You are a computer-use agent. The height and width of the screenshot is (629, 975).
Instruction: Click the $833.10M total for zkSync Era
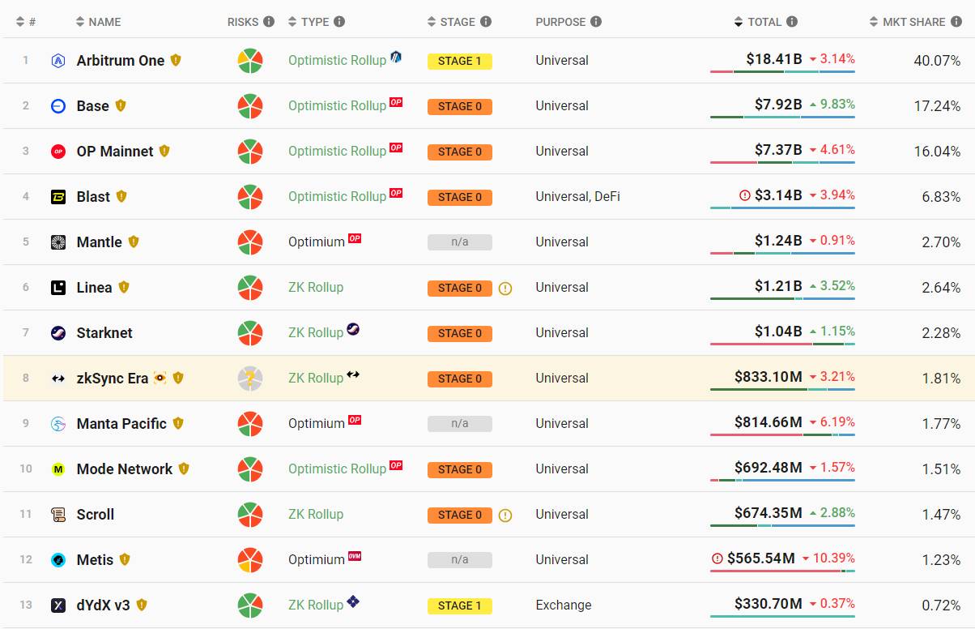tap(769, 377)
